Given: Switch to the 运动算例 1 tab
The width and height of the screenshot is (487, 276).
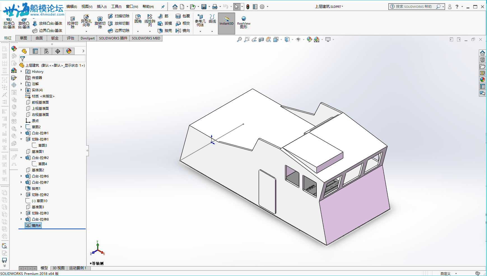Looking at the screenshot, I should tap(78, 268).
